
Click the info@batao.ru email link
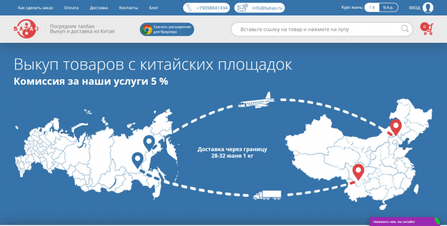point(268,8)
